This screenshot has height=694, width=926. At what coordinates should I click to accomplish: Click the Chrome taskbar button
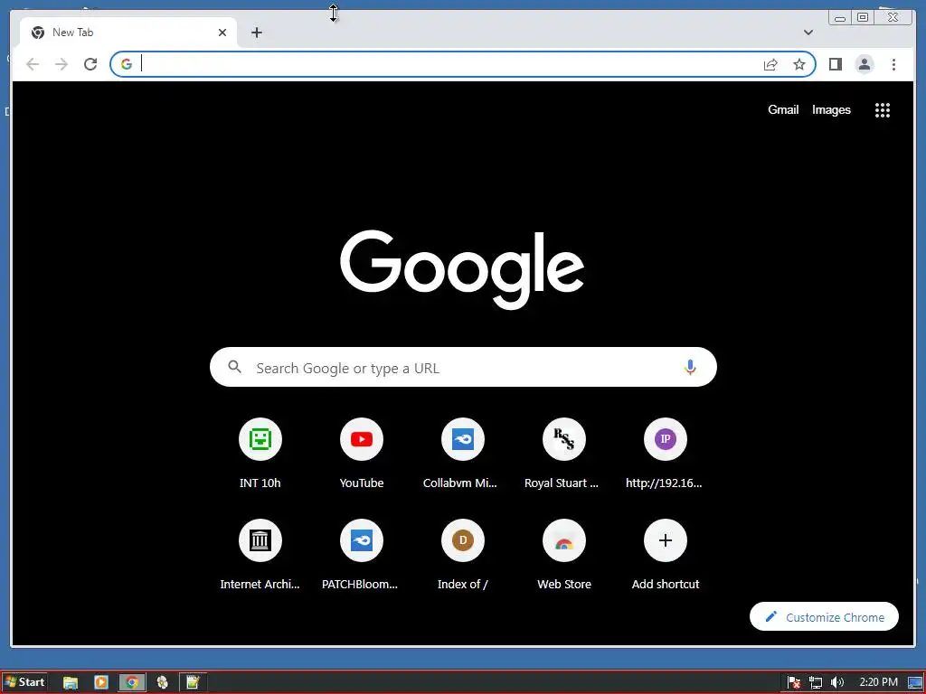click(x=132, y=683)
